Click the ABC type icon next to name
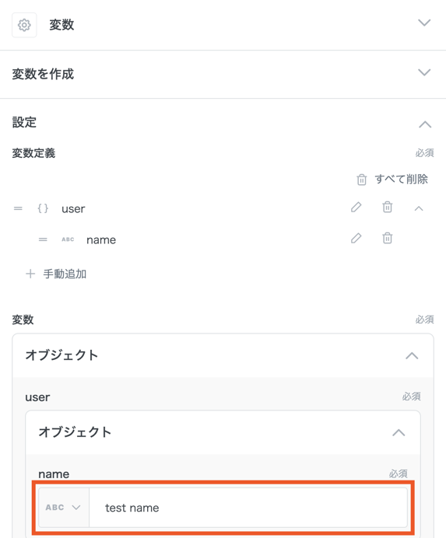 [68, 239]
